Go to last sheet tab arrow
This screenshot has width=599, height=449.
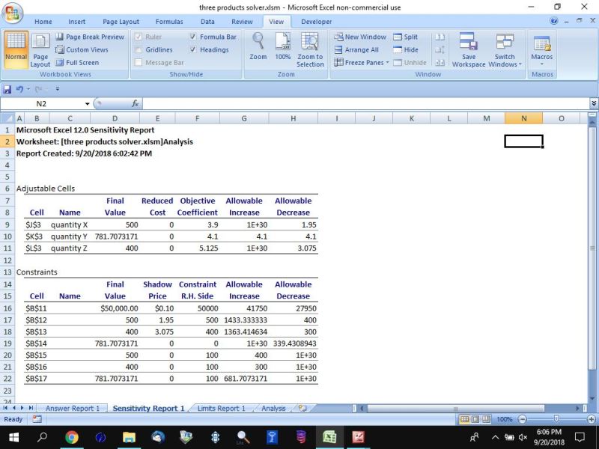tap(31, 408)
